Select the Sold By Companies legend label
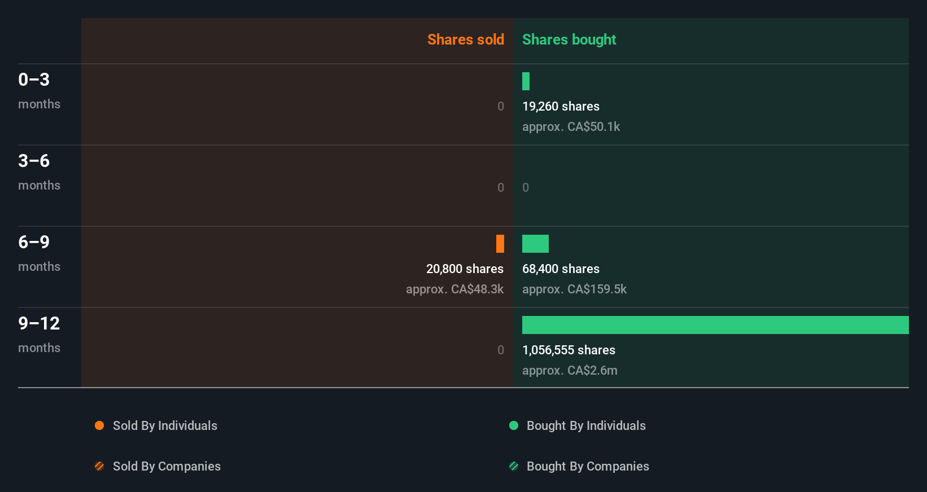Screen dimensions: 927x492 [x=167, y=467]
